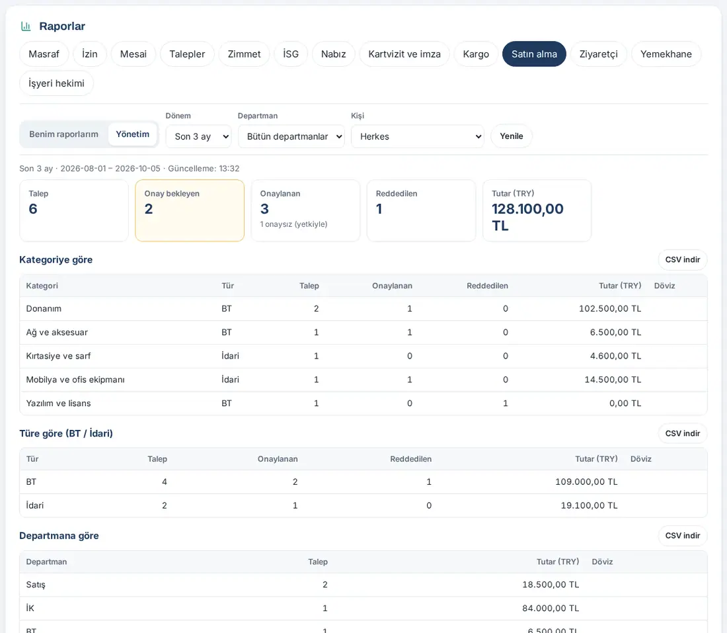Open the Ziyaretçi report tab
Image resolution: width=727 pixels, height=633 pixels.
(599, 54)
